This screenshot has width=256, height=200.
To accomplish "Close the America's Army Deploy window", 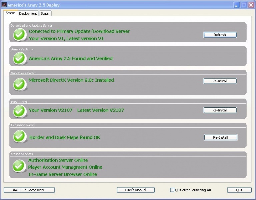I will coord(251,5).
